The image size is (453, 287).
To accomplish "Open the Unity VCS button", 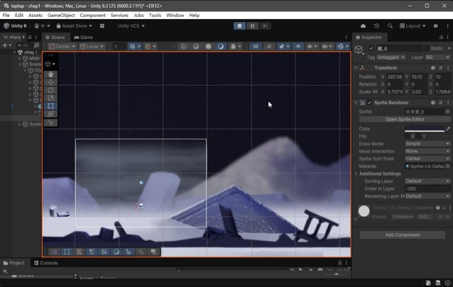I will (131, 26).
